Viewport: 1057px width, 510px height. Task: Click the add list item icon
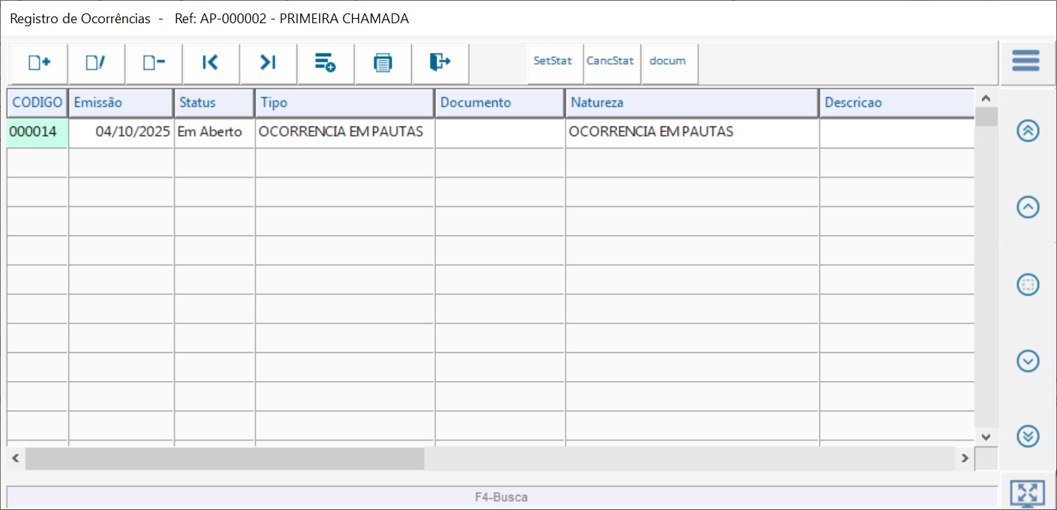325,63
